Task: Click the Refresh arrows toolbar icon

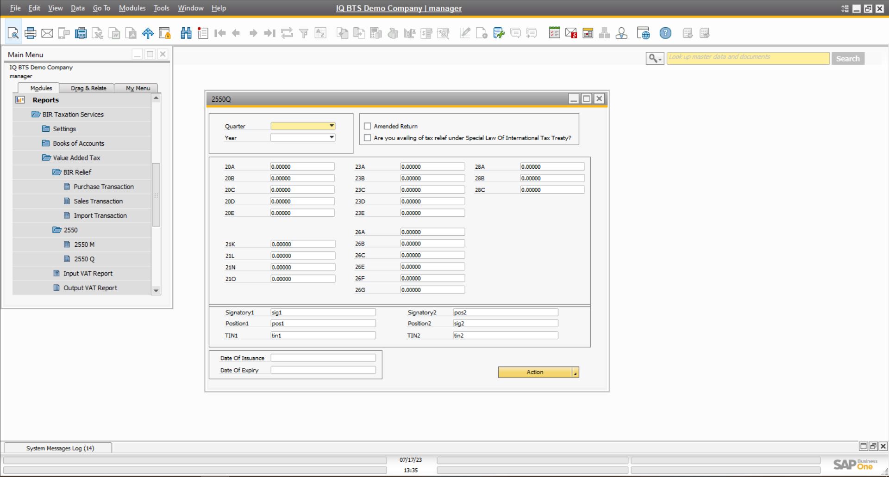Action: (x=287, y=33)
